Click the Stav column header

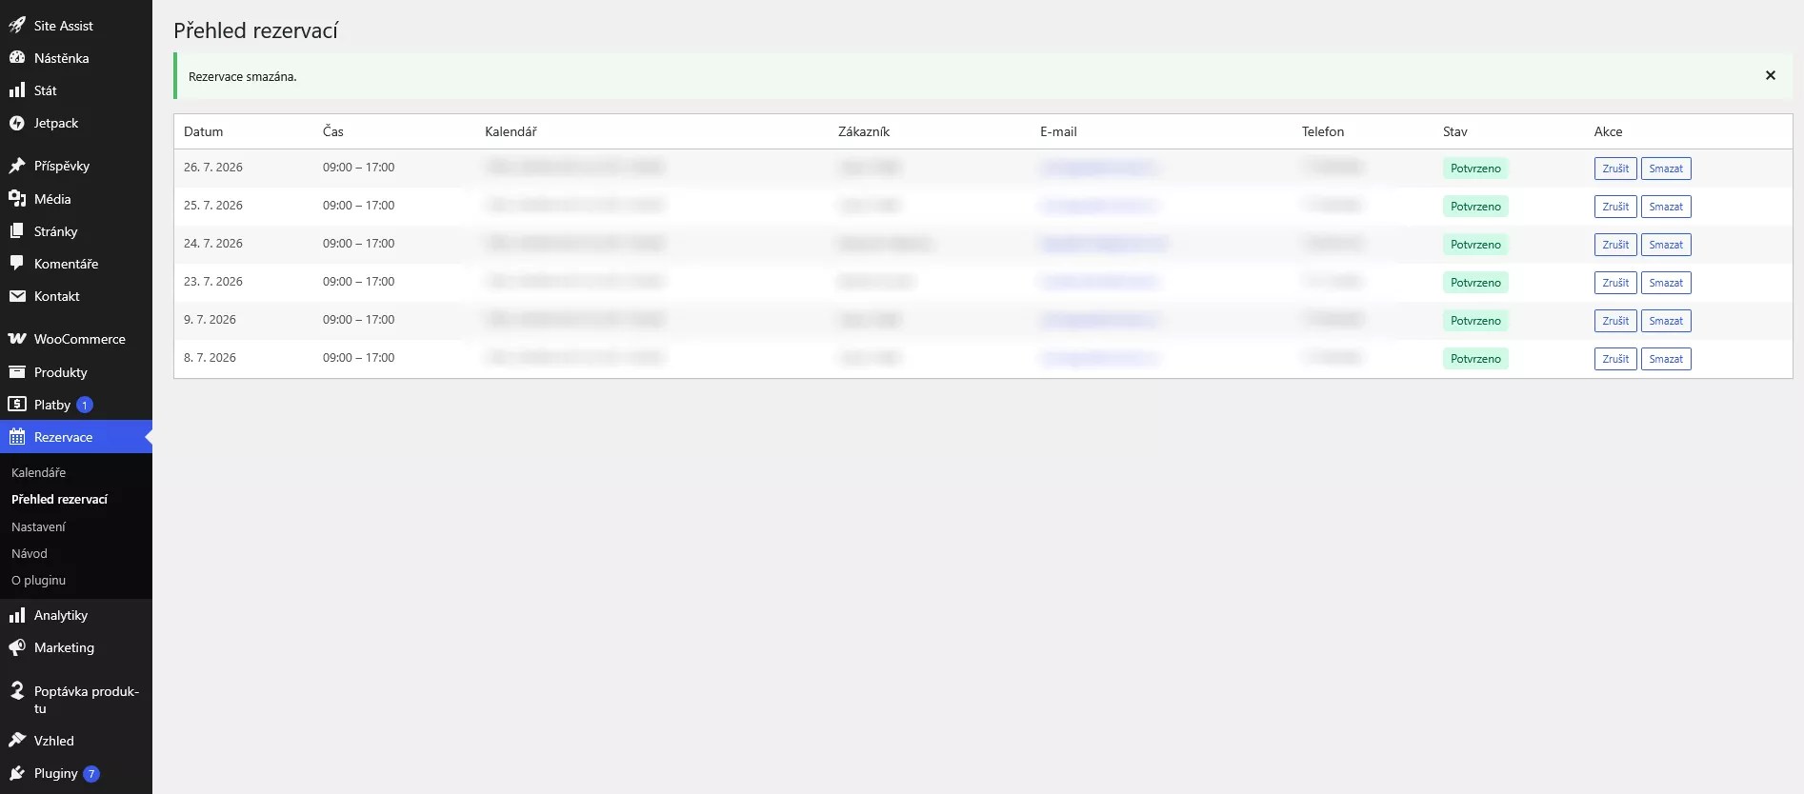1455,131
